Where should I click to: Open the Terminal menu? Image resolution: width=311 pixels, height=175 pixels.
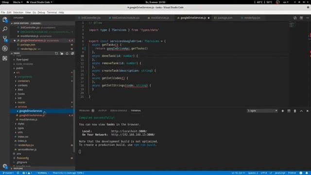[x=52, y=12]
